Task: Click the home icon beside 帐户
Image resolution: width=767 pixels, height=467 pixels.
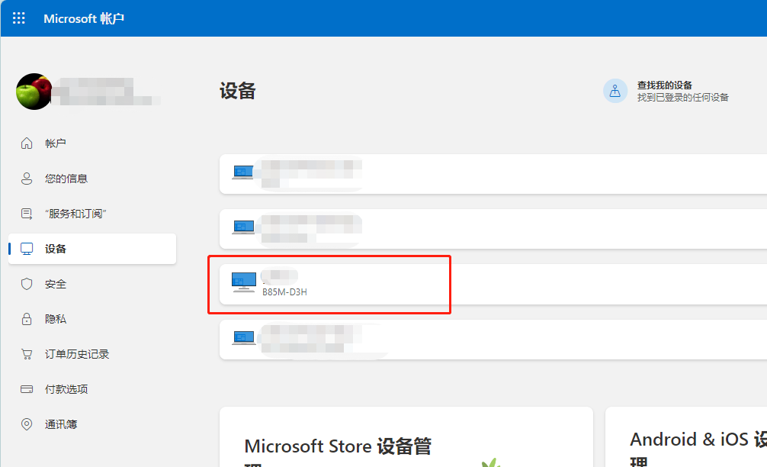Action: 27,143
